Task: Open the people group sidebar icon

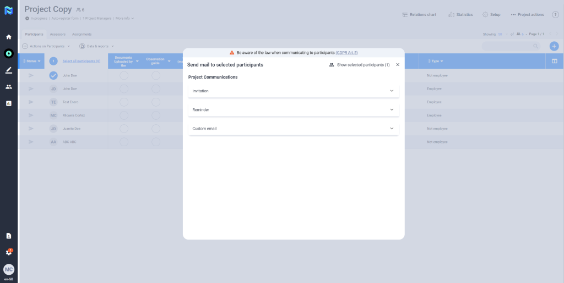Action: (x=9, y=87)
